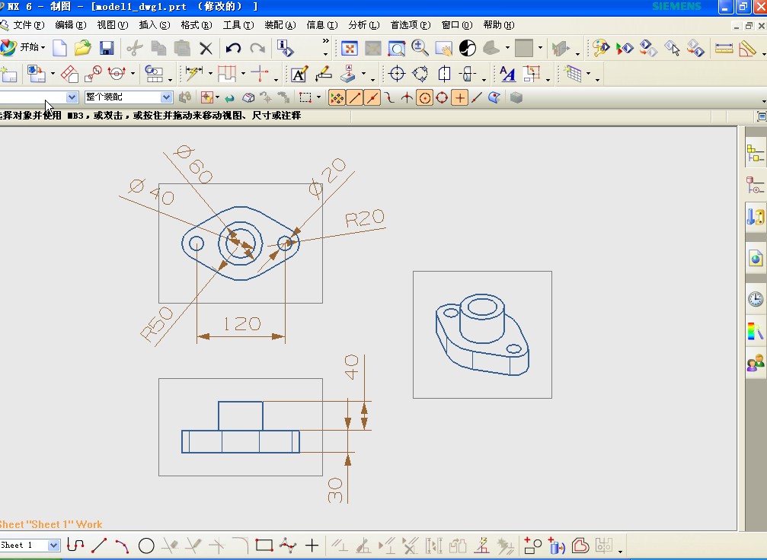Open the color palette sidebar icon
This screenshot has height=560, width=767.
point(756,331)
